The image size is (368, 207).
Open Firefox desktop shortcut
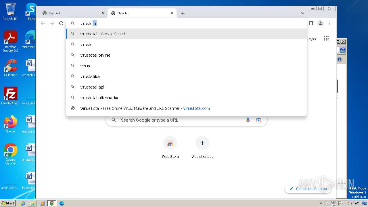point(10,124)
